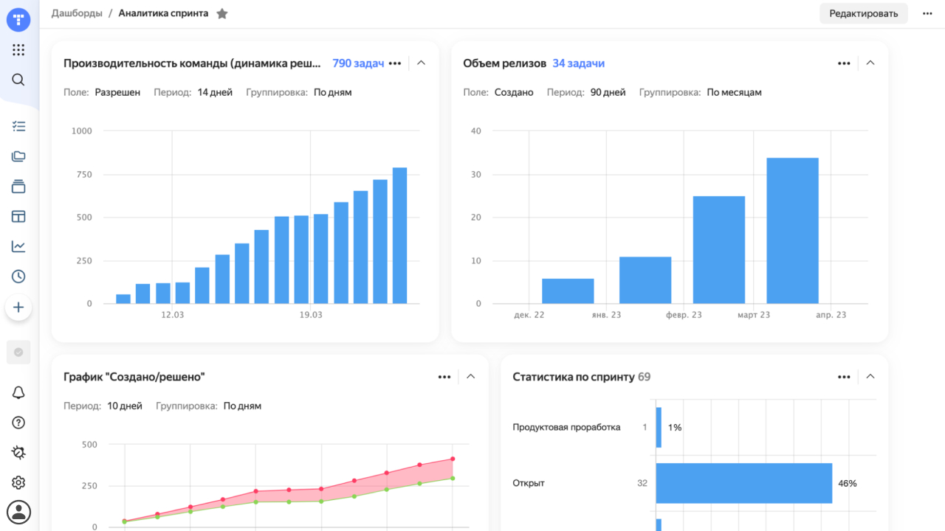Screen dimensions: 945x531
Task: Open the 34 задачи link
Action: pos(578,63)
